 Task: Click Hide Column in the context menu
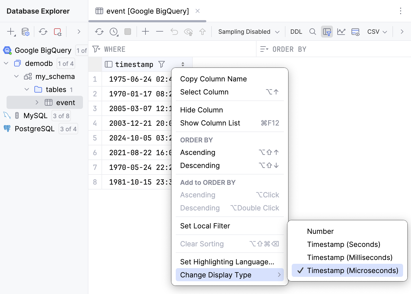pyautogui.click(x=201, y=110)
